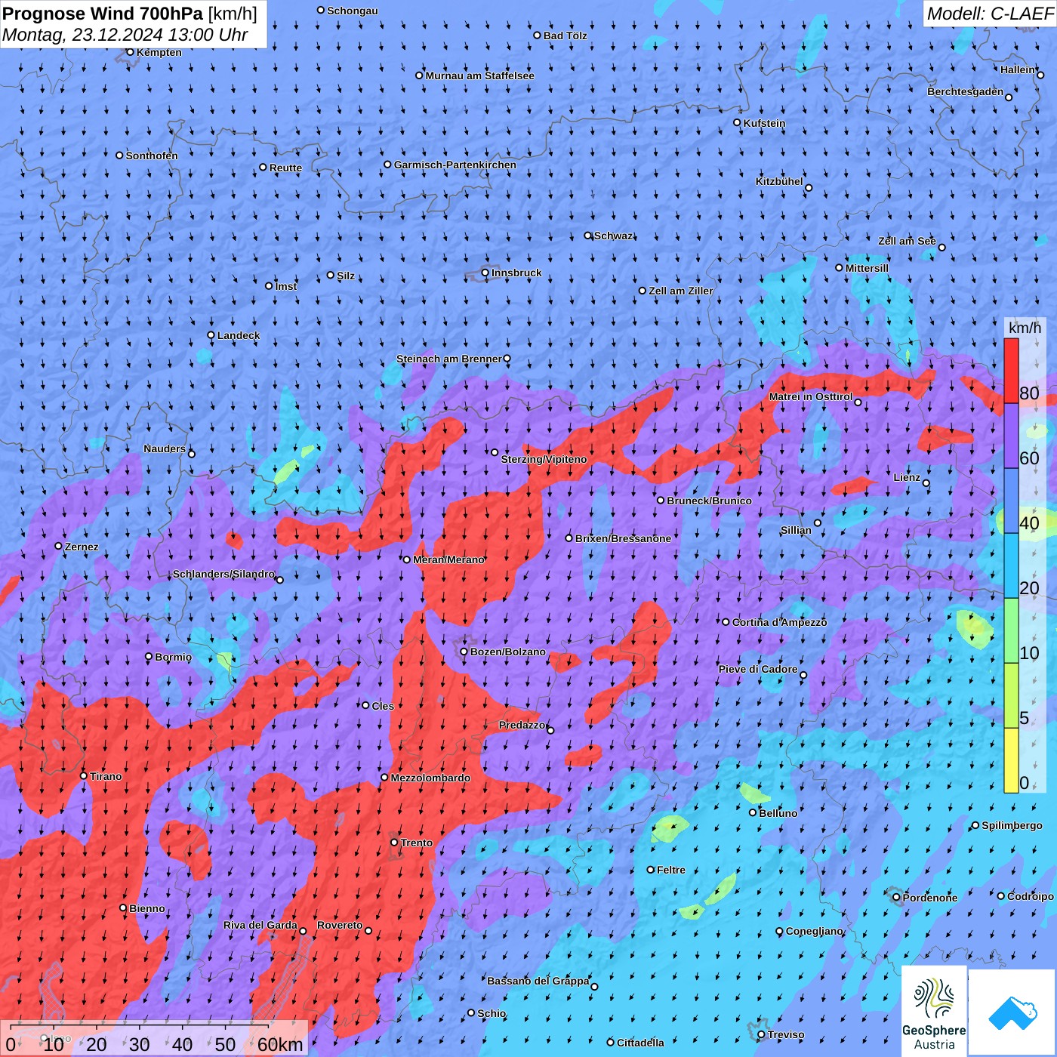Click the Cortina d'Ampezzo marker
Viewport: 1057px width, 1057px height.
coord(726,622)
